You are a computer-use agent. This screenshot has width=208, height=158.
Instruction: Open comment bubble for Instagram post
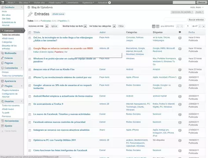(180, 130)
